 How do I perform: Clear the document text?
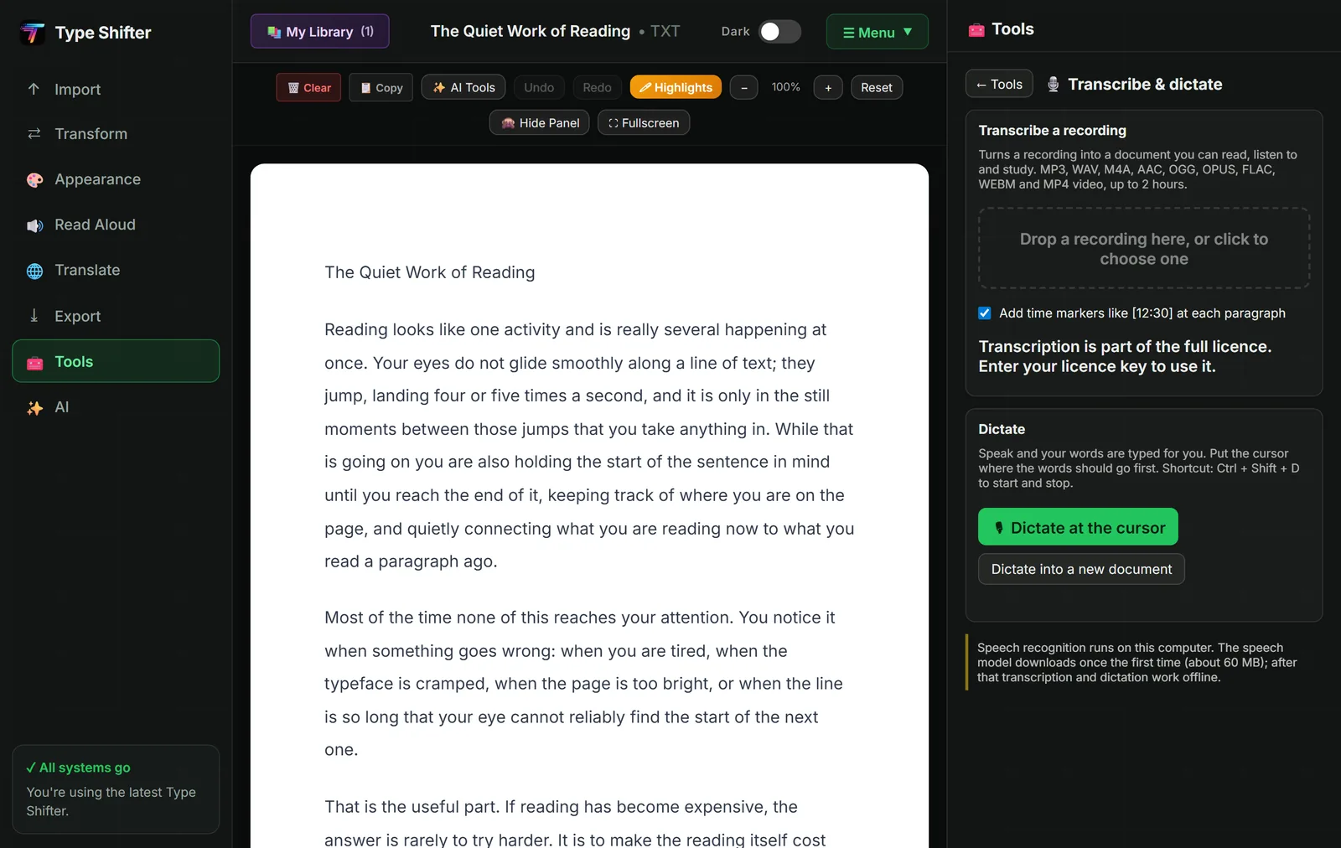point(308,87)
